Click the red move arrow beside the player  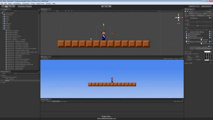pos(112,33)
